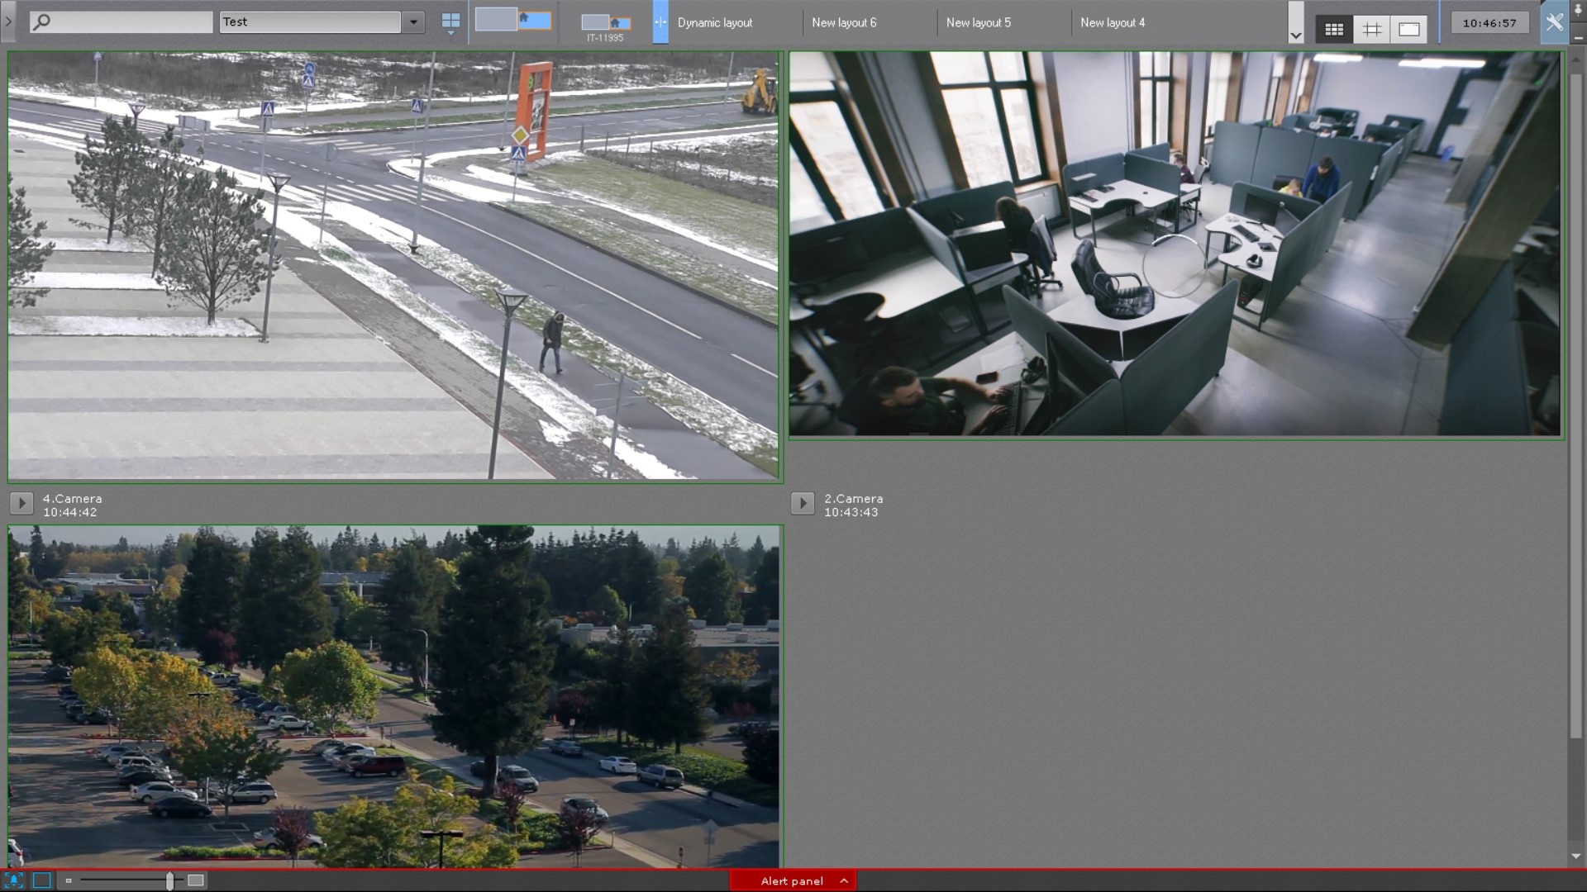Expand the left side panel arrow
Screen dimensions: 1587x892
pyautogui.click(x=8, y=21)
